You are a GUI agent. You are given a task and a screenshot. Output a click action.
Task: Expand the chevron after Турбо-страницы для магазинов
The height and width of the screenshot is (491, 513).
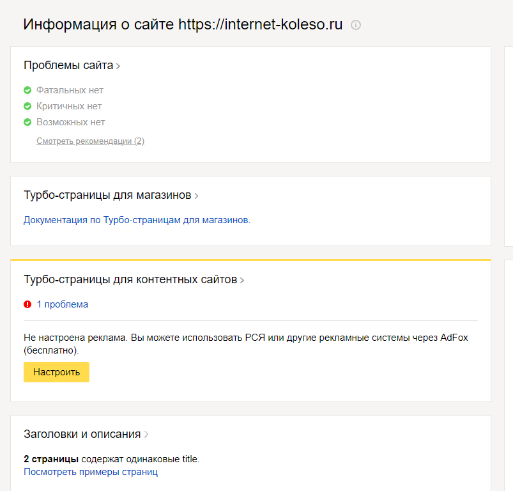click(196, 196)
